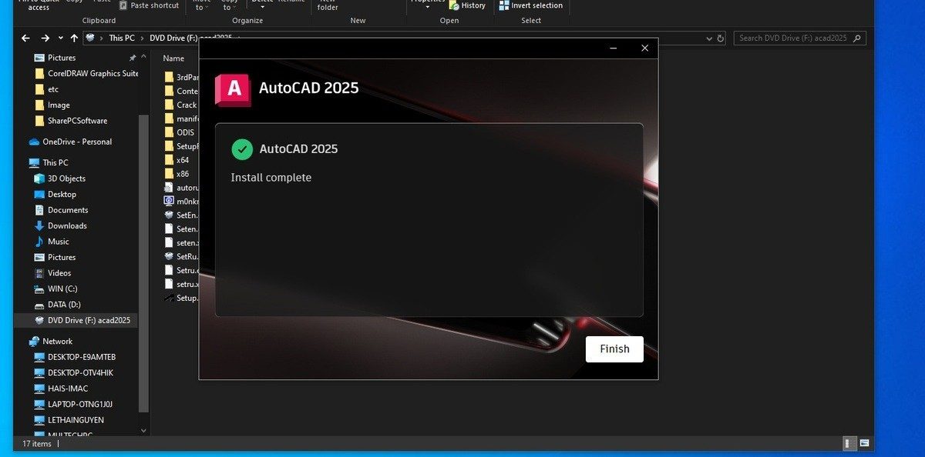Open the Move to dropdown
Viewport: 925px width, 457px height.
(x=201, y=6)
